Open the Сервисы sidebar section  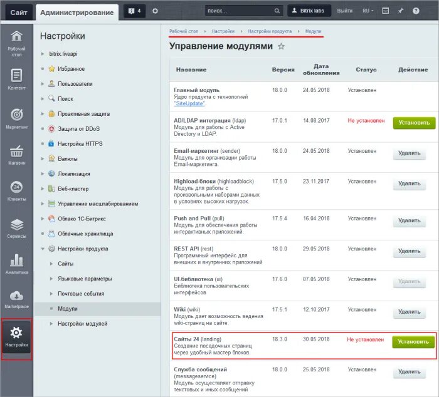pyautogui.click(x=16, y=228)
